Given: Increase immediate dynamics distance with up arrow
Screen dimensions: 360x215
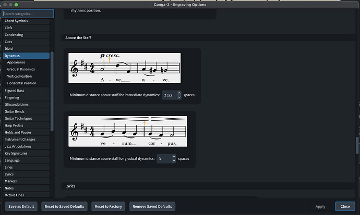Looking at the screenshot, I should (x=179, y=93).
